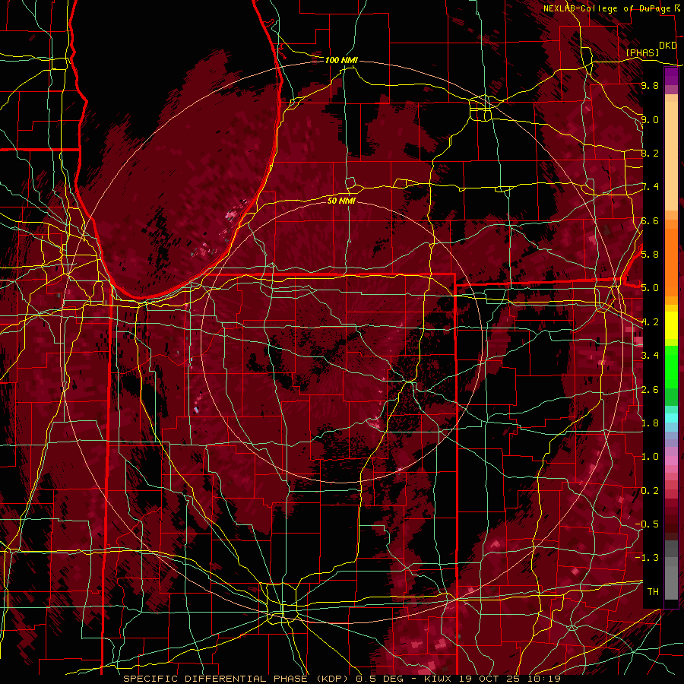The image size is (684, 684).
Task: Click the 1.8 scale value
Action: 650,423
